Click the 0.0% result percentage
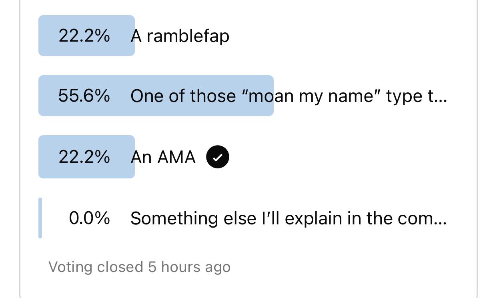The height and width of the screenshot is (298, 497). 89,218
